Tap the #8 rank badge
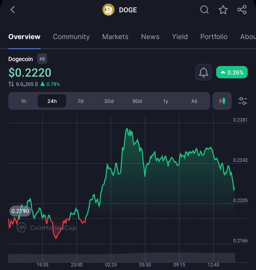 42,59
